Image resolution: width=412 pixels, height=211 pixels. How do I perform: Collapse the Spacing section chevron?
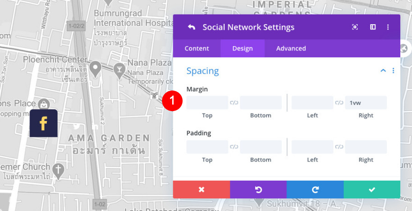pos(383,70)
